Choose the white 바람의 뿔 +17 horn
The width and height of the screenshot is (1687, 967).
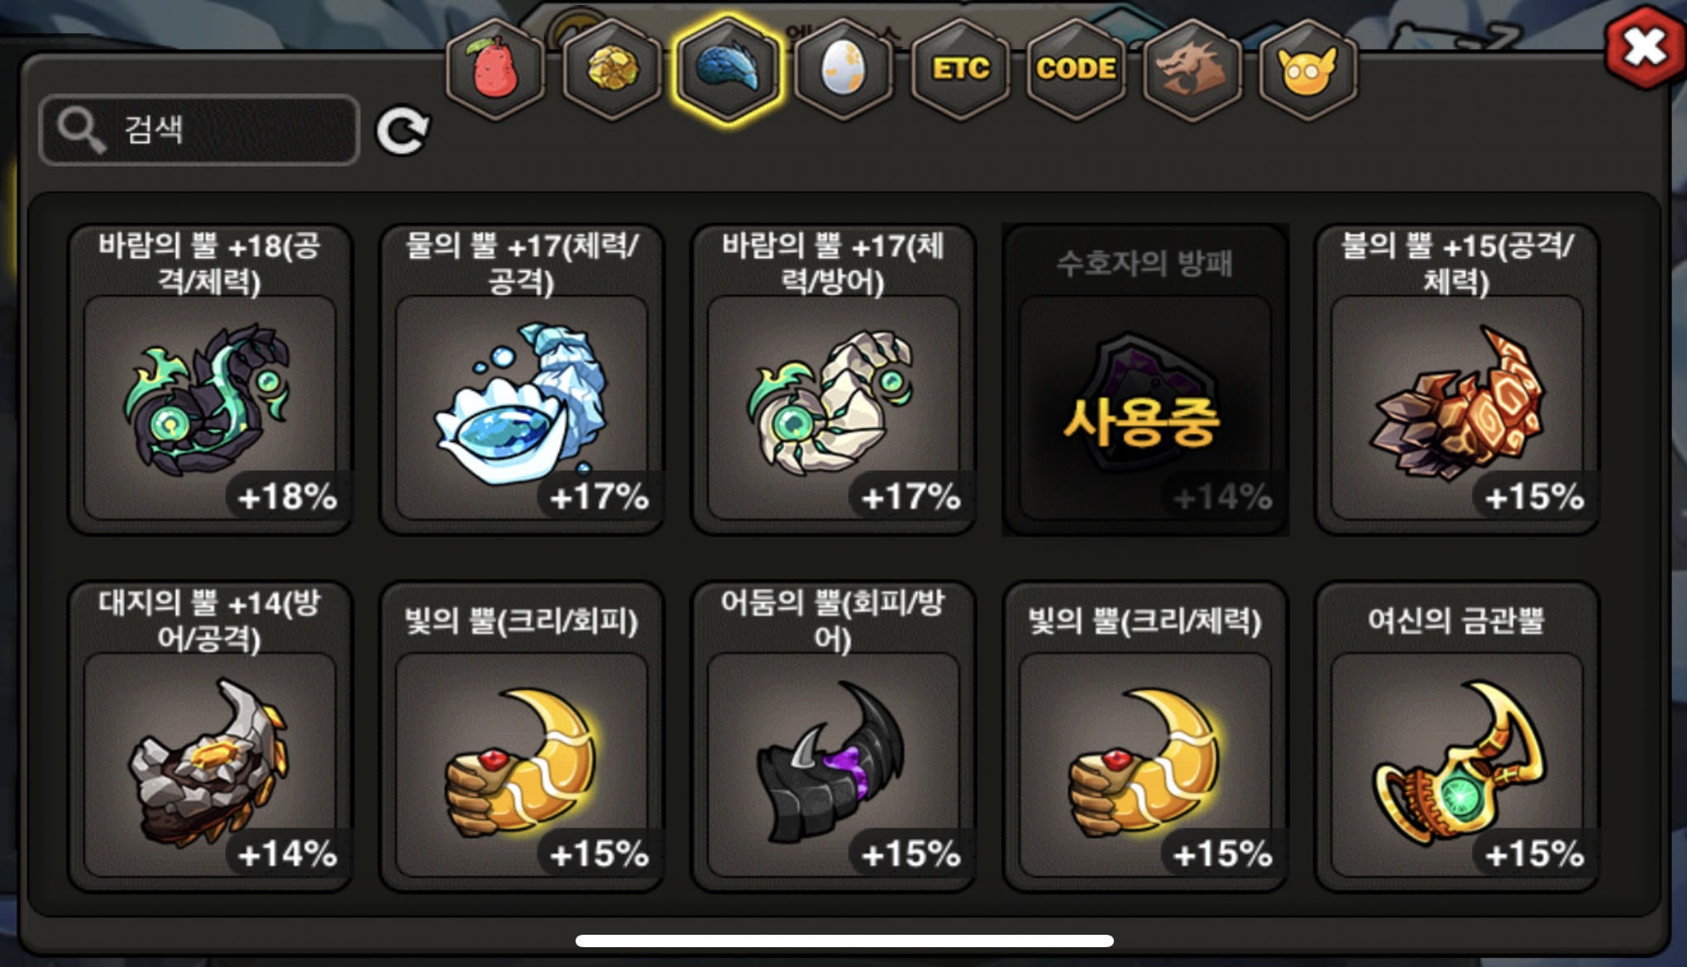[834, 379]
